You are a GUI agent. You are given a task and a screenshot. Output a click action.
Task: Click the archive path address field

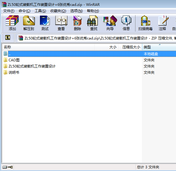click(97, 38)
